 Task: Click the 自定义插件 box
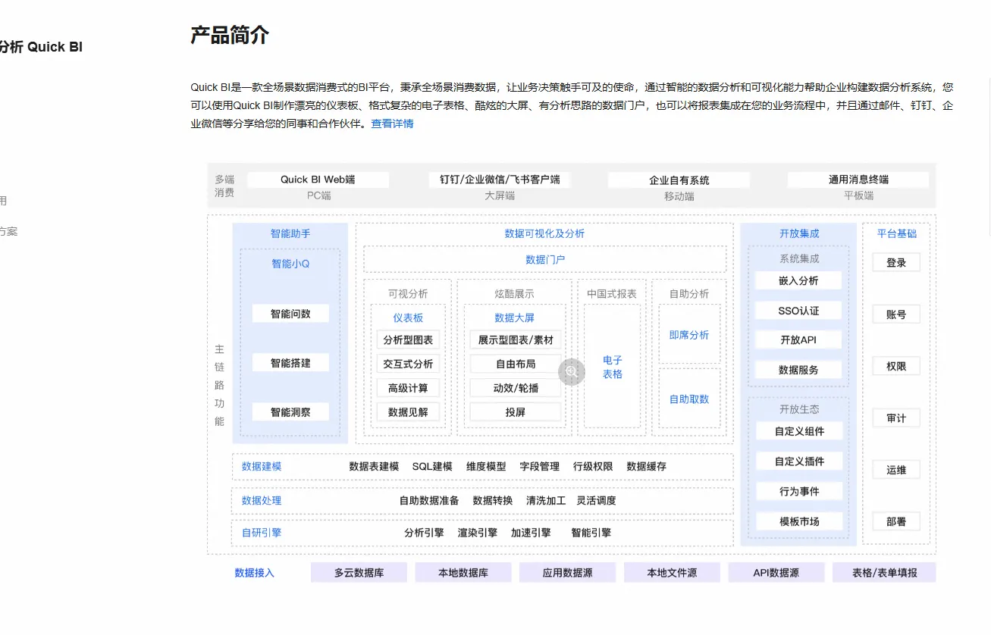coord(799,461)
